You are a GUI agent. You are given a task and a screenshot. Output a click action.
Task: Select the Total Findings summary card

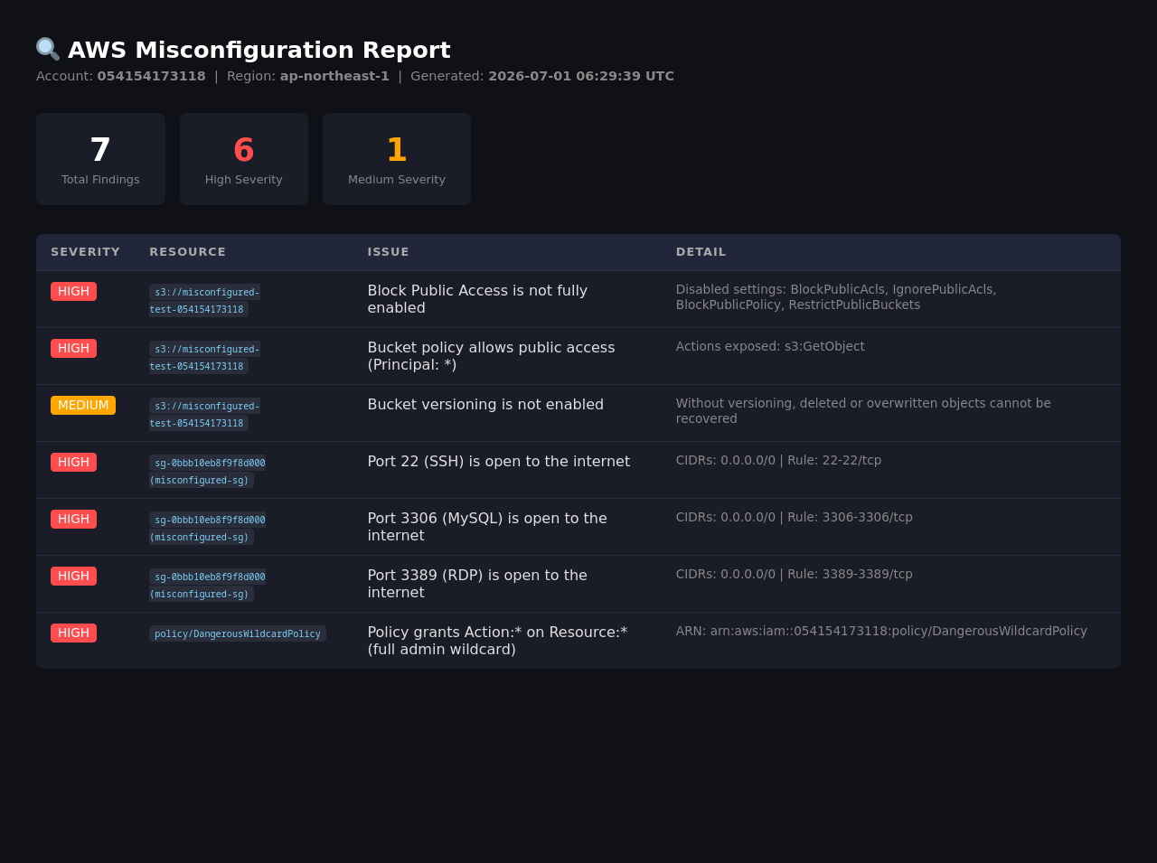point(100,159)
